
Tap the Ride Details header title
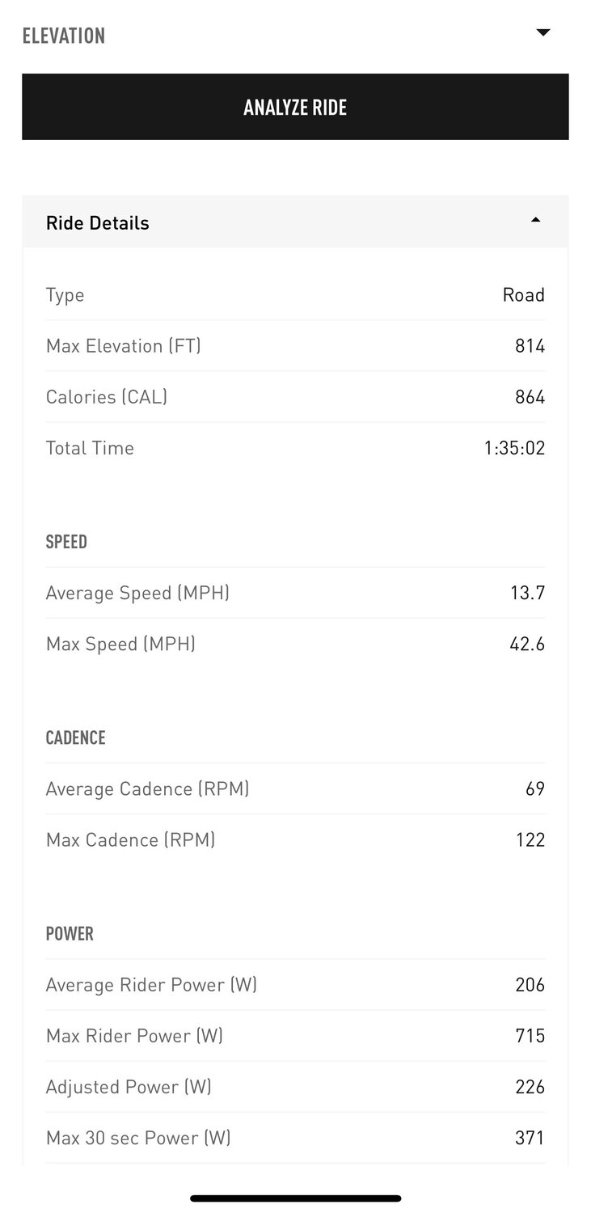98,223
